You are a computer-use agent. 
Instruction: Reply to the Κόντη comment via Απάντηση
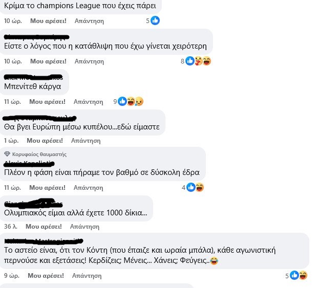point(87,276)
